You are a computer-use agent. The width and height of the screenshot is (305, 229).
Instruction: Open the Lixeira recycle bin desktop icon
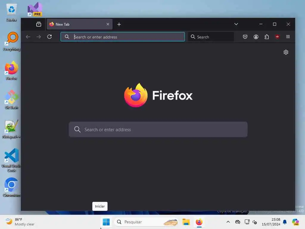pos(11,12)
